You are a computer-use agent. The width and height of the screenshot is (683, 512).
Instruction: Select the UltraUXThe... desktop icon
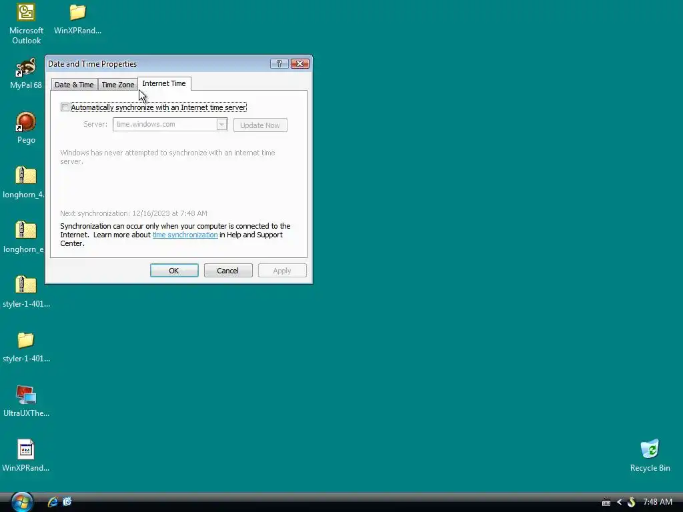click(x=26, y=395)
